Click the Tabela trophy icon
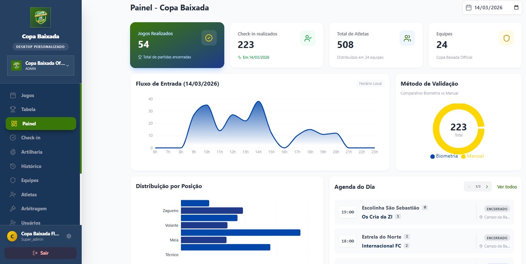Screen dimensions: 526x264 pyautogui.click(x=13, y=109)
